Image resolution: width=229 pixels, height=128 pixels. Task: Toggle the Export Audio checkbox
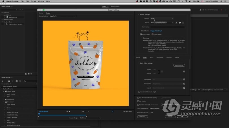pos(152,34)
